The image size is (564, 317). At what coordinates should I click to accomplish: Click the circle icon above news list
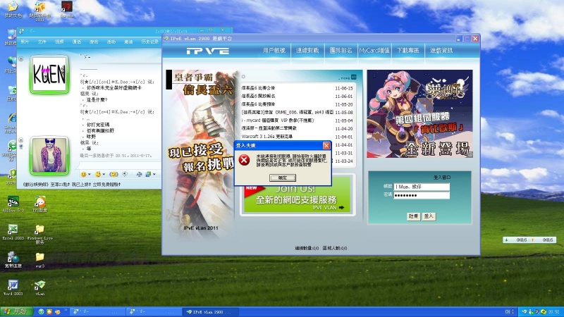tap(243, 77)
